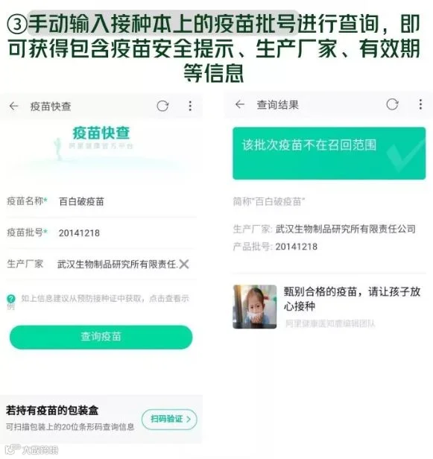Screen dimensions: 433x459
Task: Tap the 该批次疫苗不在召回范围 green banner
Action: 329,153
